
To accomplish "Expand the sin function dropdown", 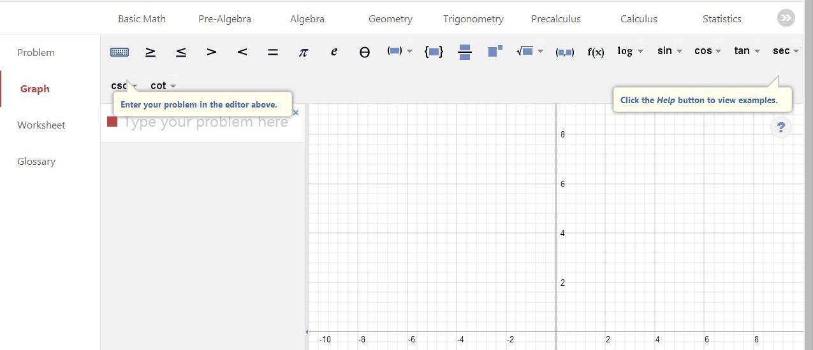I will [x=670, y=51].
